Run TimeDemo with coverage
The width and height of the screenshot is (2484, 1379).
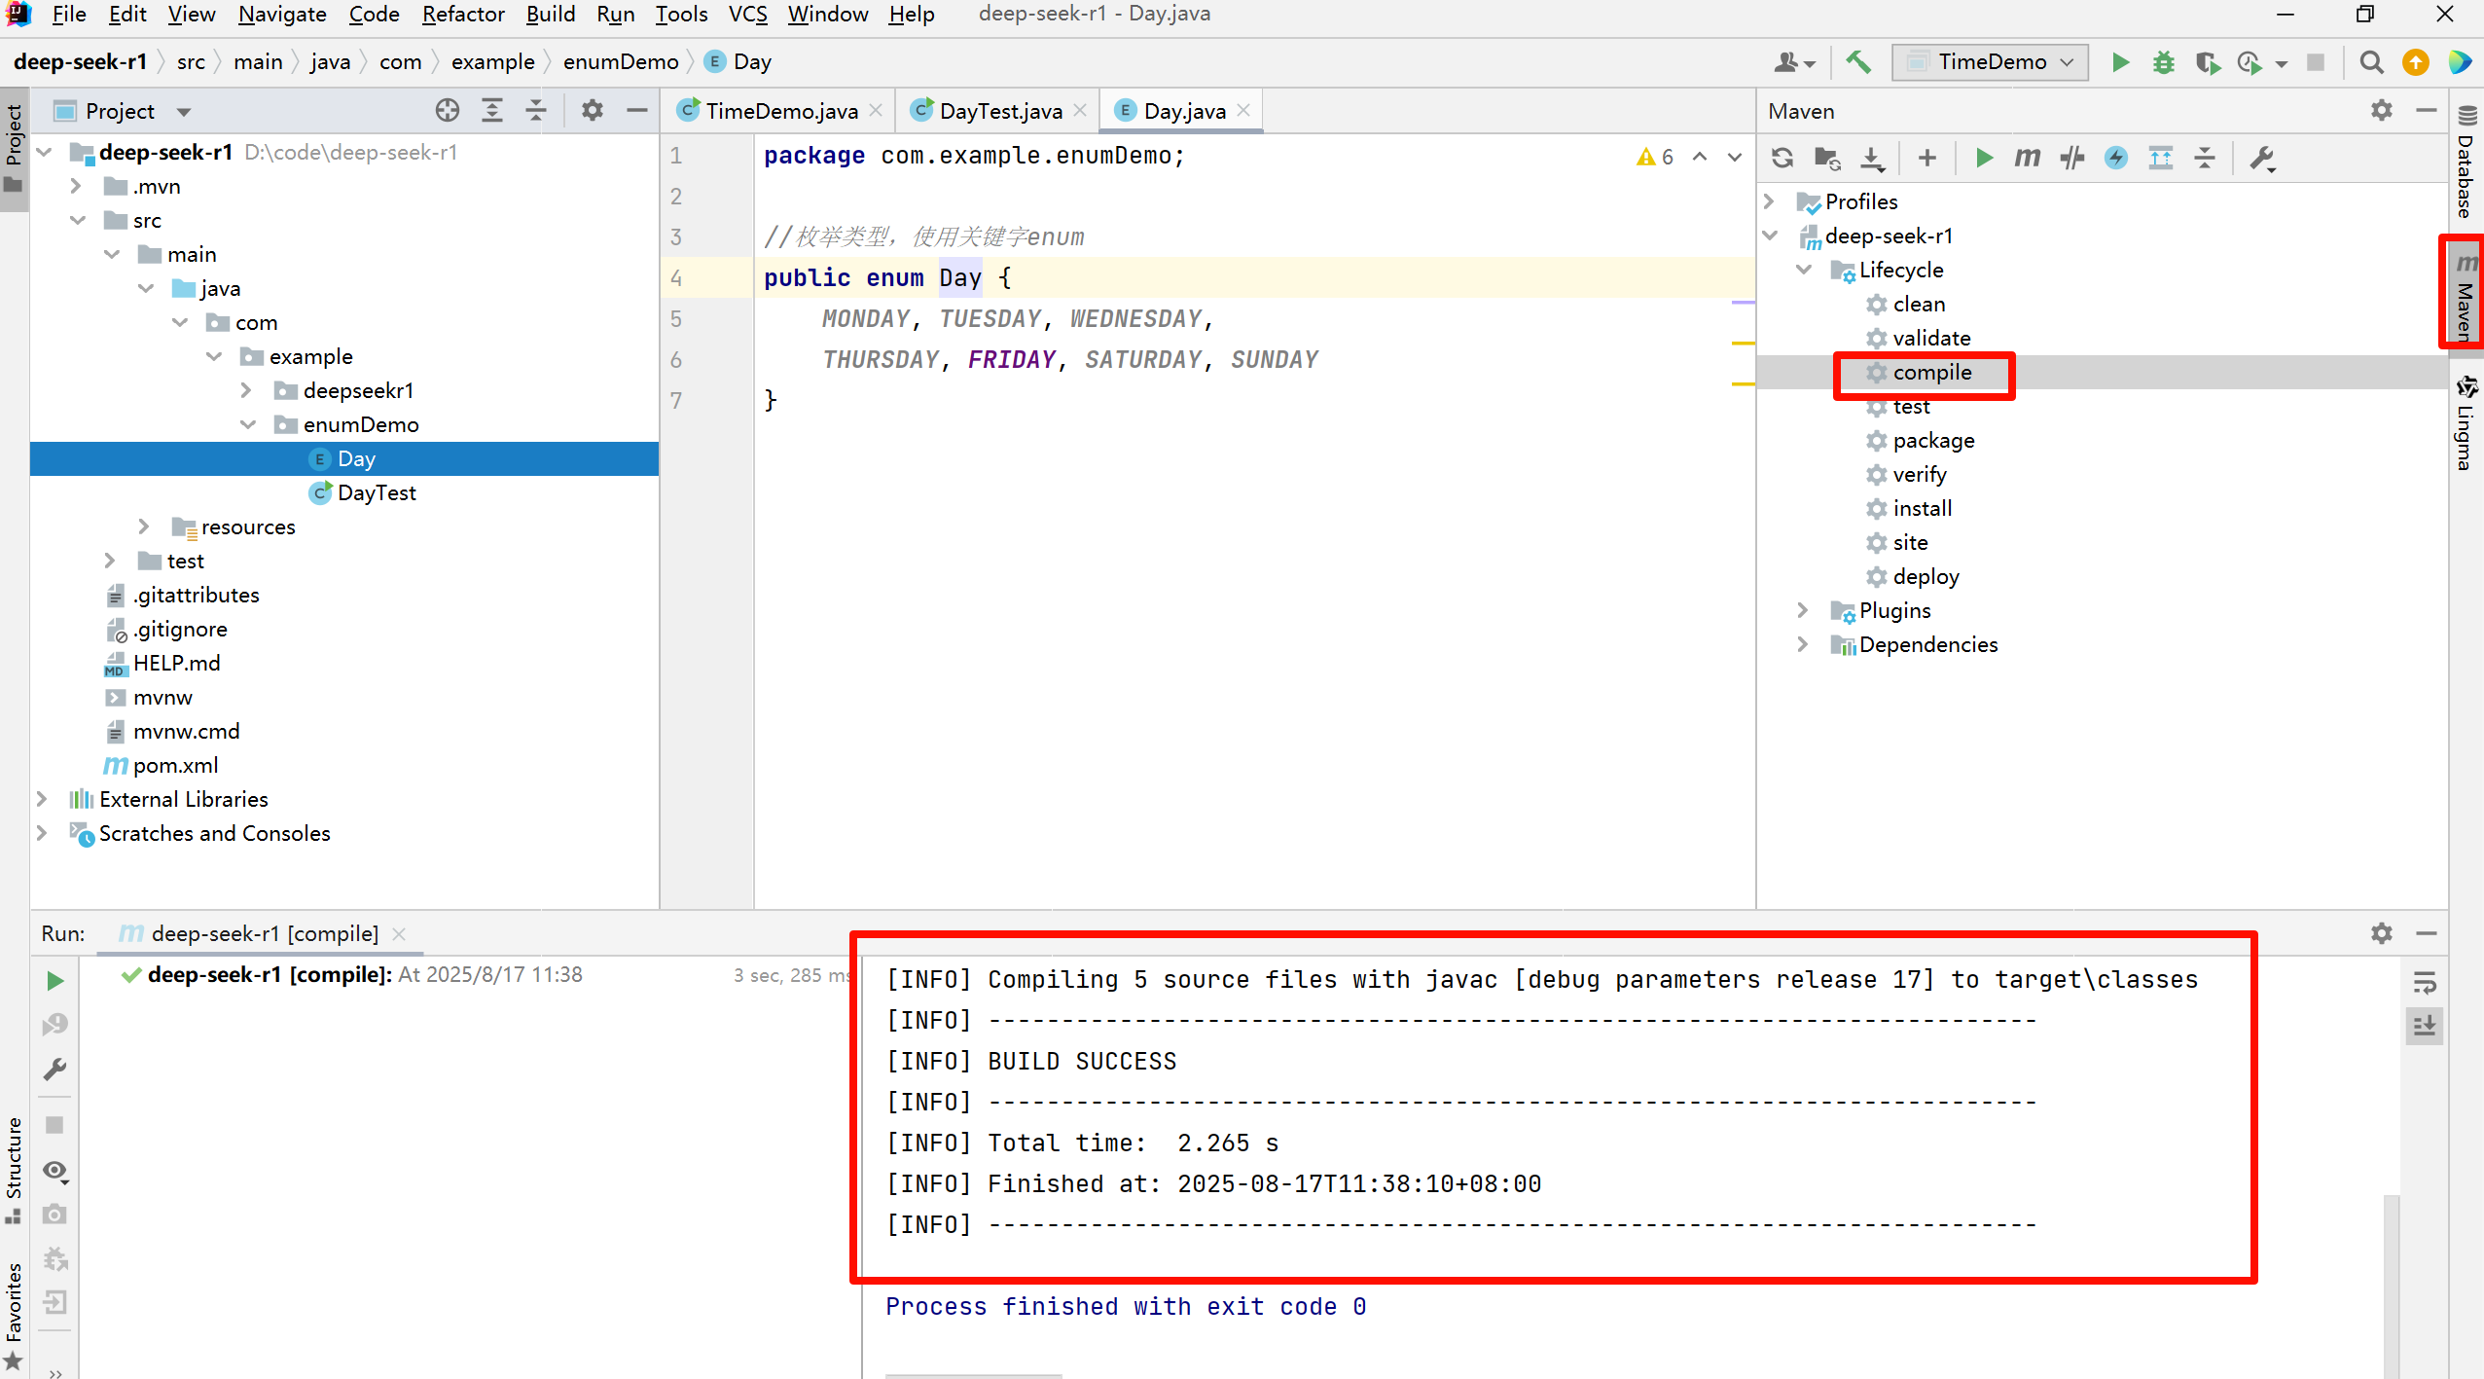[x=2207, y=61]
